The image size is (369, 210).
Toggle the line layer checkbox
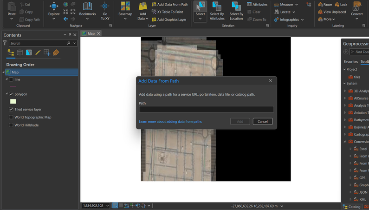11,79
